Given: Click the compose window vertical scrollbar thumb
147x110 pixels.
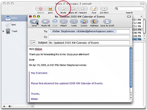Looking at the screenshot, I should 131,67.
